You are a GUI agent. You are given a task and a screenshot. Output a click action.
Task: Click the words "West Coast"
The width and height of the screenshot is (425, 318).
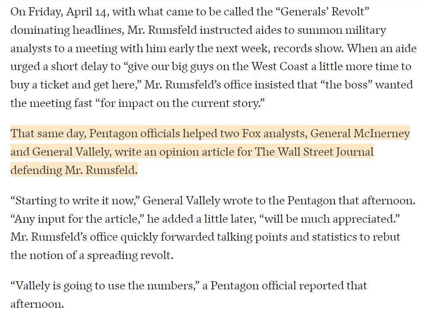point(287,67)
